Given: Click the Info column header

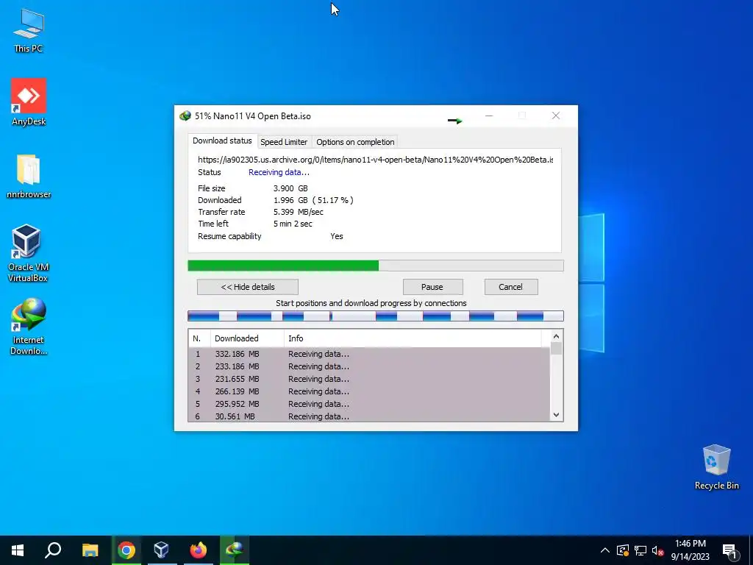Looking at the screenshot, I should point(413,338).
